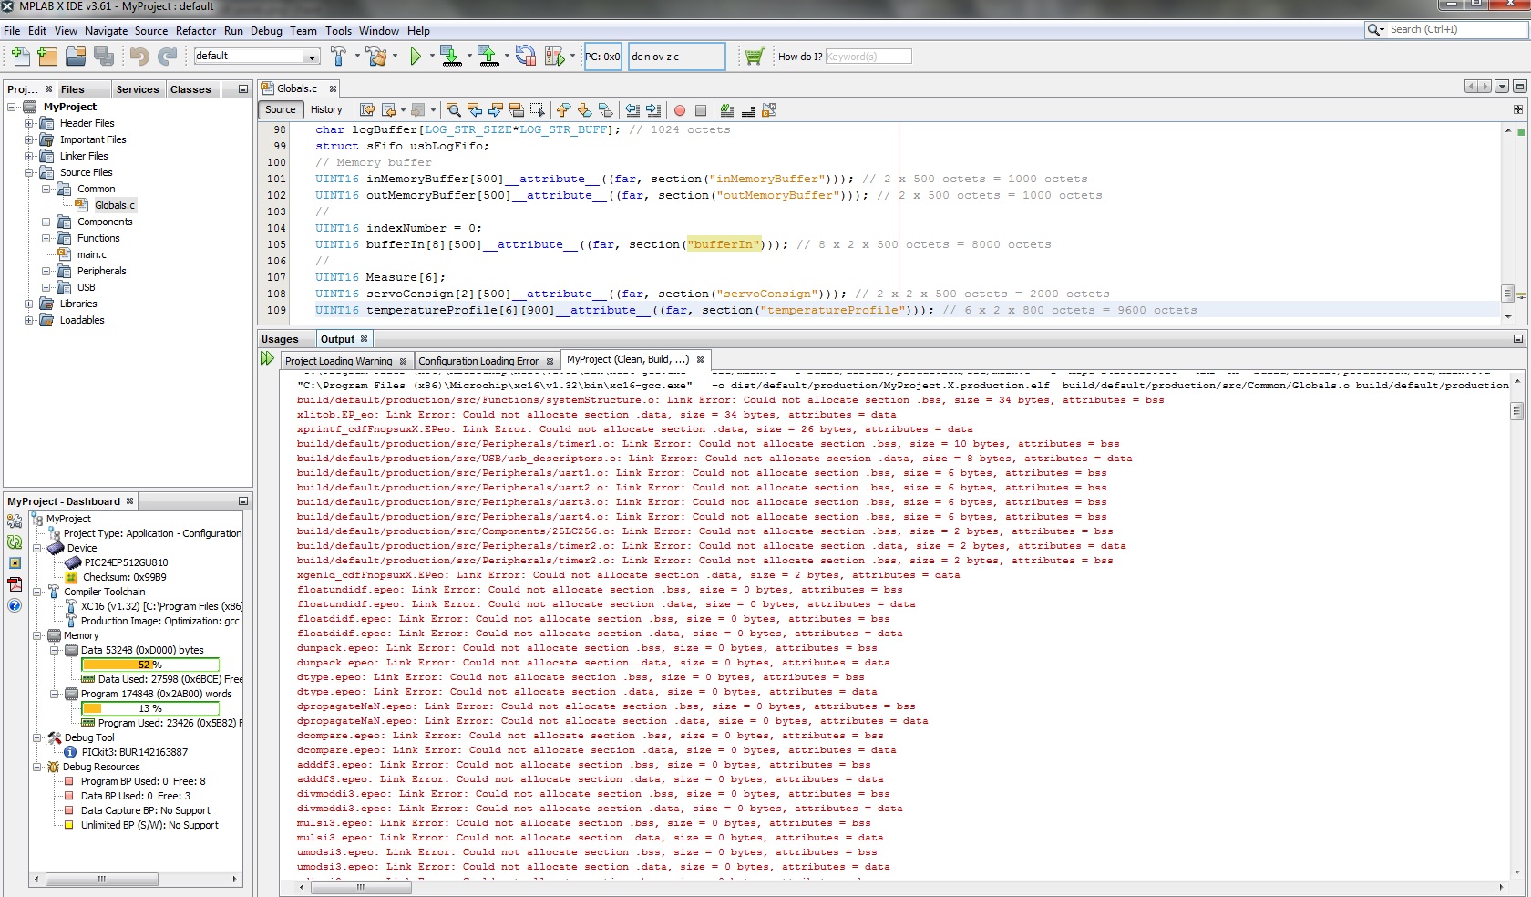Click the Build Project hammer icon
This screenshot has width=1531, height=897.
click(x=338, y=57)
